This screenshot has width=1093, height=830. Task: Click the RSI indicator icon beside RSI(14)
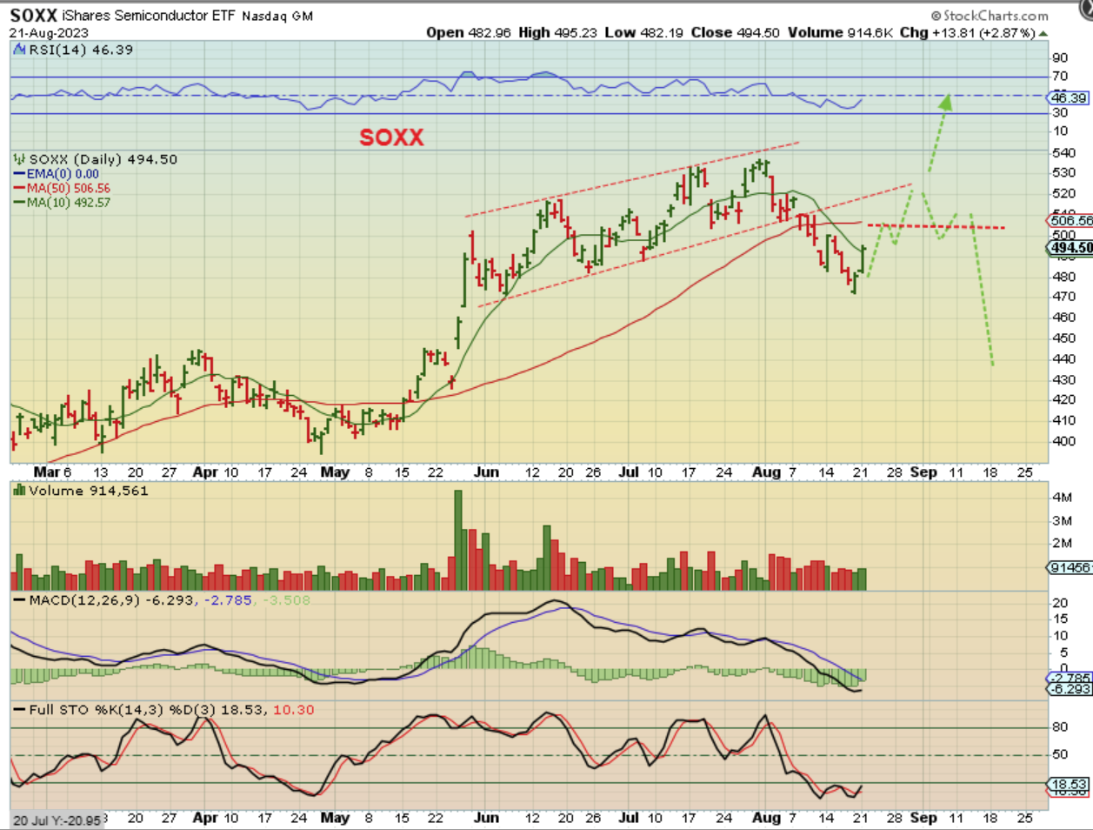pyautogui.click(x=20, y=50)
